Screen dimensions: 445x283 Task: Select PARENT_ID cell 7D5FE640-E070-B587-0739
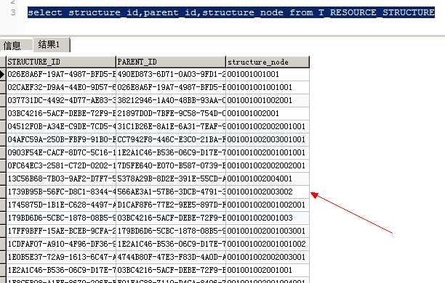point(171,165)
